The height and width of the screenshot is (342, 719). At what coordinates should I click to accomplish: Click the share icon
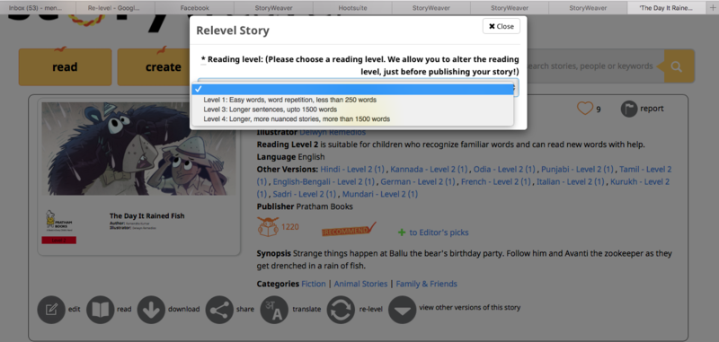pyautogui.click(x=219, y=310)
